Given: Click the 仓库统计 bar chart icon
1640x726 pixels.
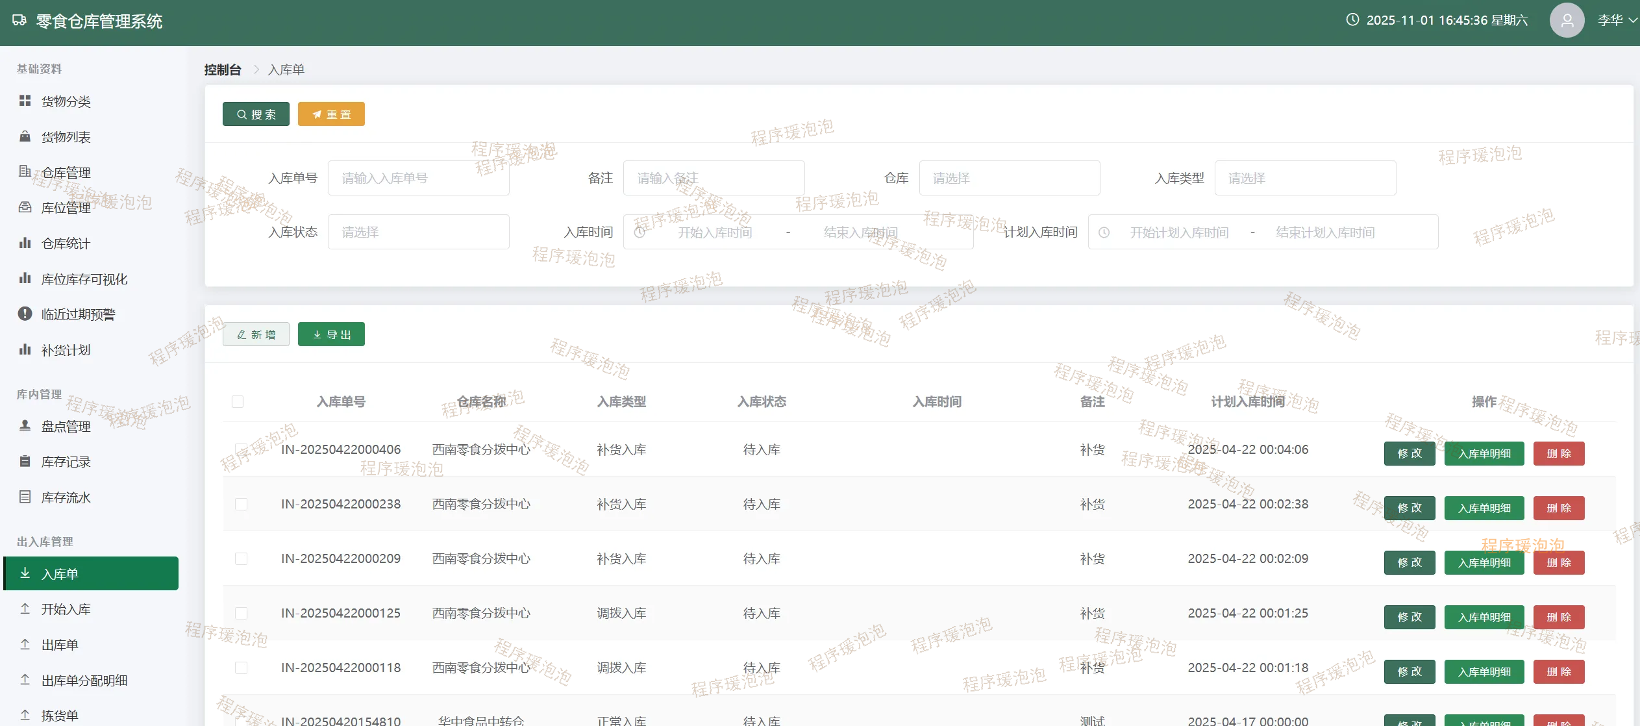Looking at the screenshot, I should [25, 243].
